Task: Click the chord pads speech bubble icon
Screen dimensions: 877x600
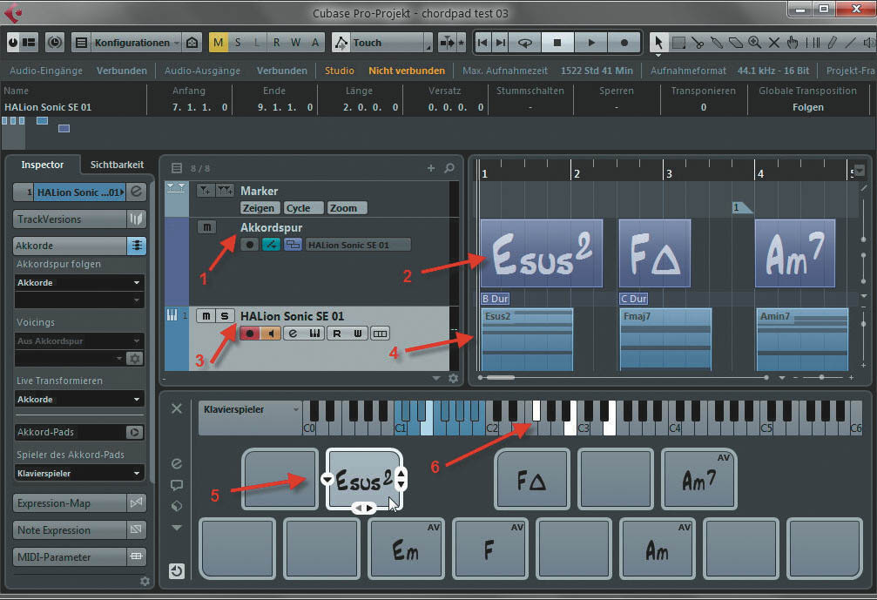Action: [176, 485]
